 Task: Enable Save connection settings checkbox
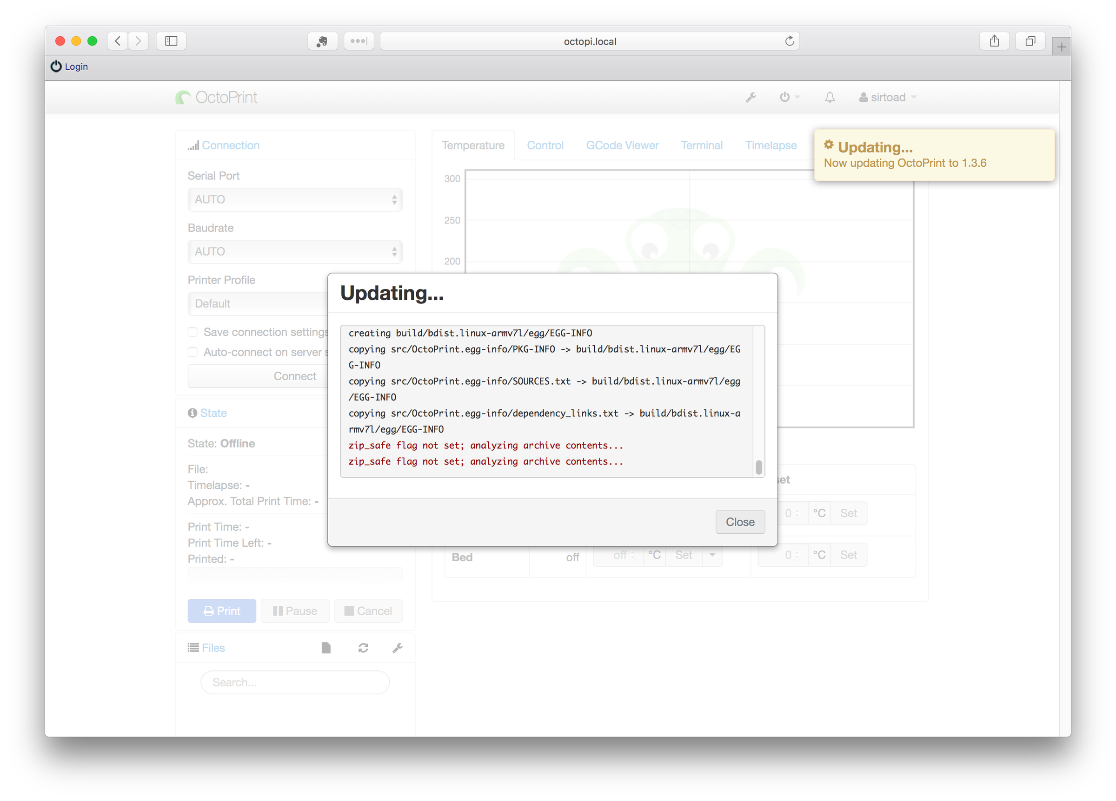pos(193,332)
